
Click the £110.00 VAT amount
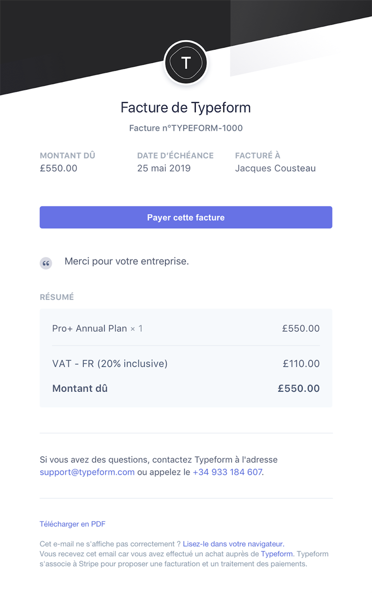pyautogui.click(x=301, y=364)
